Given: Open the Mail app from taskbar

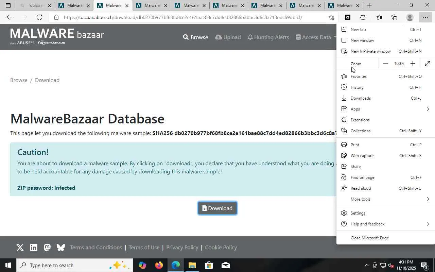Looking at the screenshot, I should pos(226,265).
